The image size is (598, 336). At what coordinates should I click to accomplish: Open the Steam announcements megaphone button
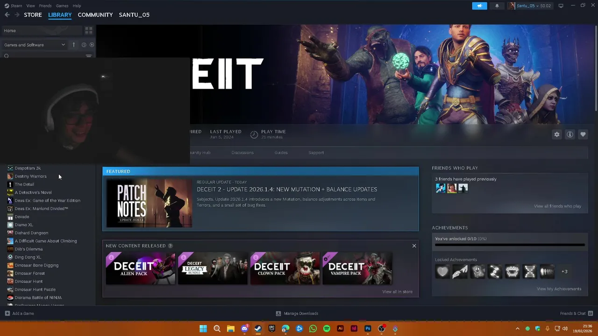[x=479, y=6]
